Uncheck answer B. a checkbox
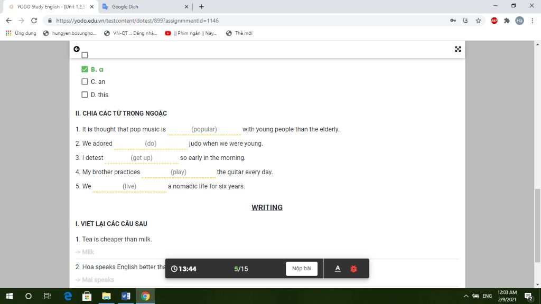 point(85,69)
